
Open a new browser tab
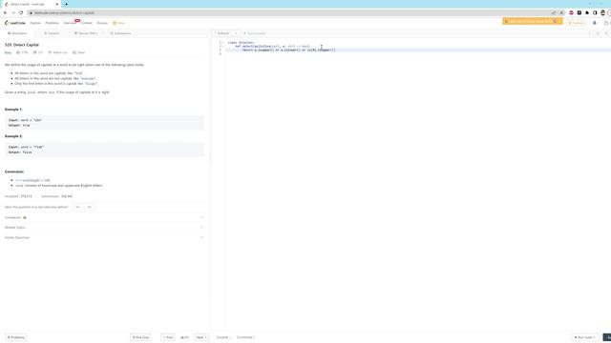(x=66, y=4)
